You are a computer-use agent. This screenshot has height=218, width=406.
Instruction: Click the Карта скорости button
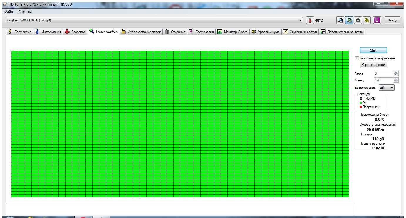coord(373,65)
